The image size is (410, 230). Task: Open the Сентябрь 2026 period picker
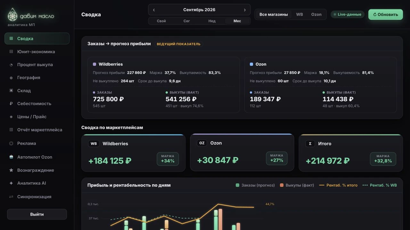199,10
